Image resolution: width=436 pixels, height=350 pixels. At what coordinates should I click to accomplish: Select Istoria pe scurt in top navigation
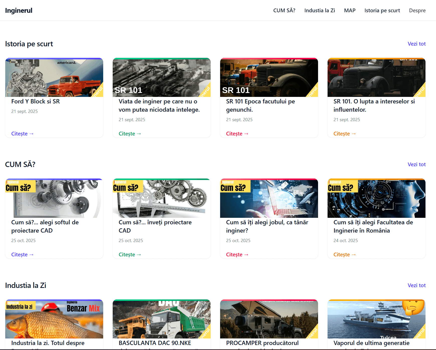[382, 11]
